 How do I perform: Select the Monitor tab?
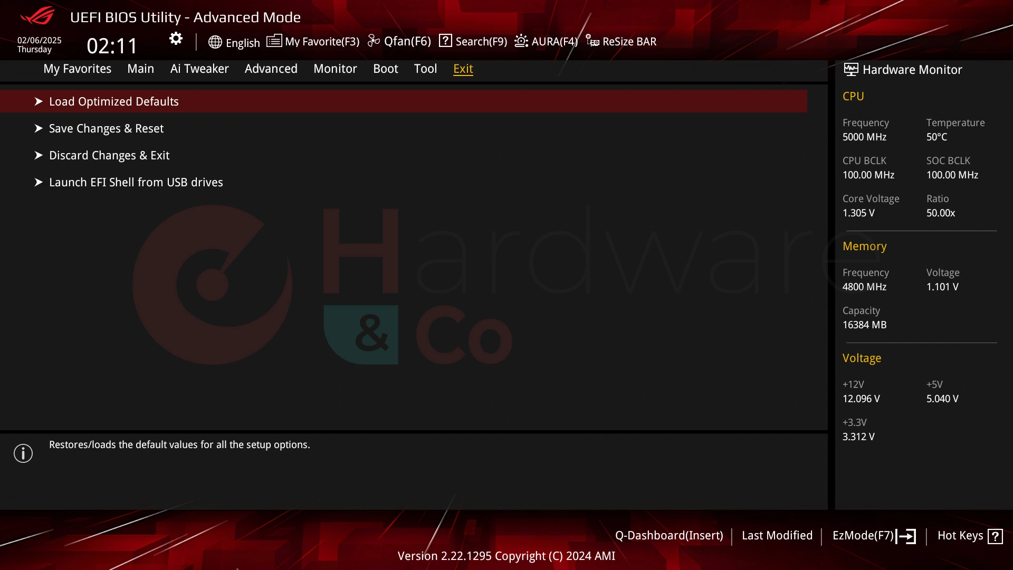336,68
